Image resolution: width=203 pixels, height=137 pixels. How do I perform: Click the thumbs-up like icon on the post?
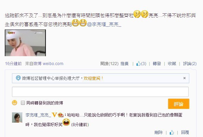[x=139, y=63]
